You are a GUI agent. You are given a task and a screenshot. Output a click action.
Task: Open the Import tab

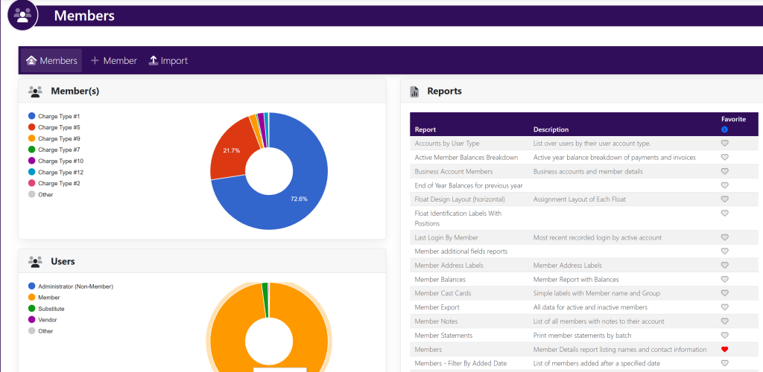(x=168, y=61)
